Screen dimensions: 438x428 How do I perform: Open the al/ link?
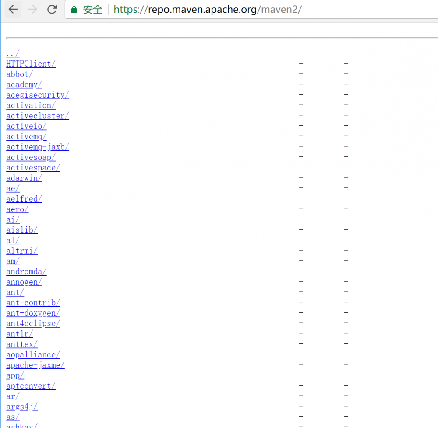pos(13,240)
